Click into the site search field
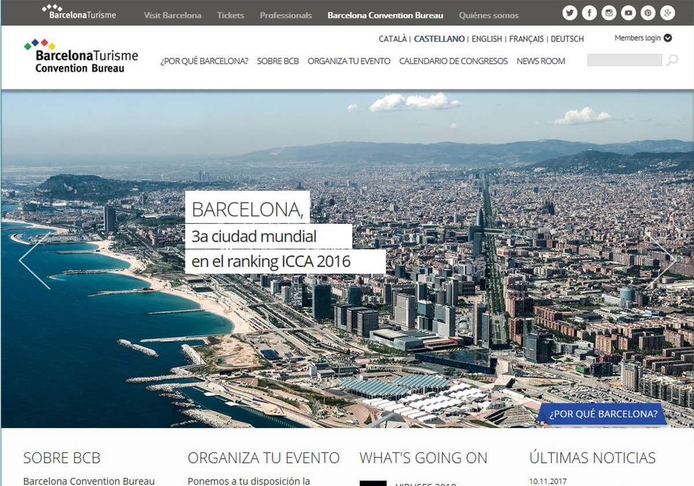Screen dimensions: 694x486 625,60
